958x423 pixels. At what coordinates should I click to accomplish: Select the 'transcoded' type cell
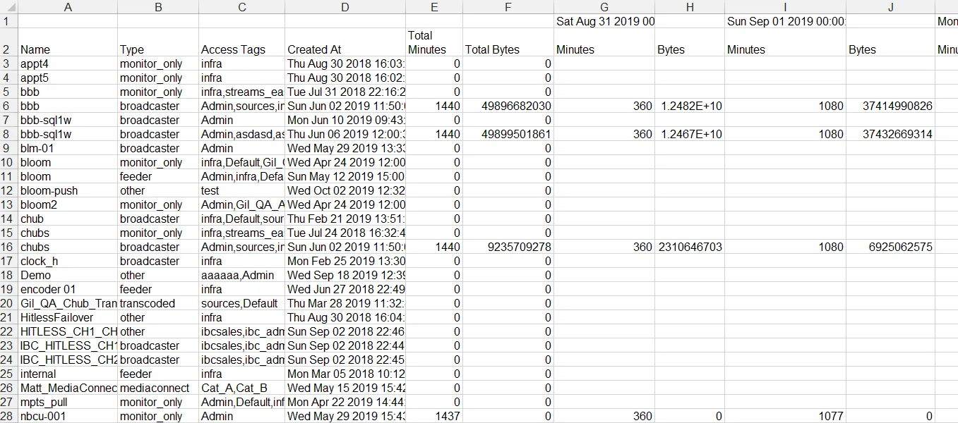pos(158,304)
